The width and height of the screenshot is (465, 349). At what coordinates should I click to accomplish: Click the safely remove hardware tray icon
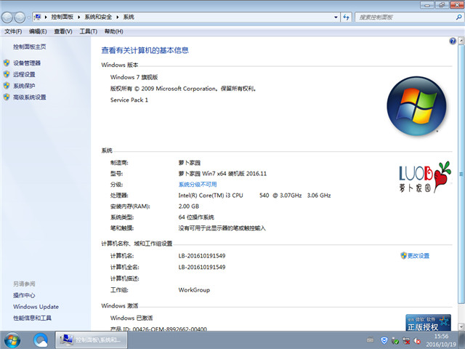(395, 340)
